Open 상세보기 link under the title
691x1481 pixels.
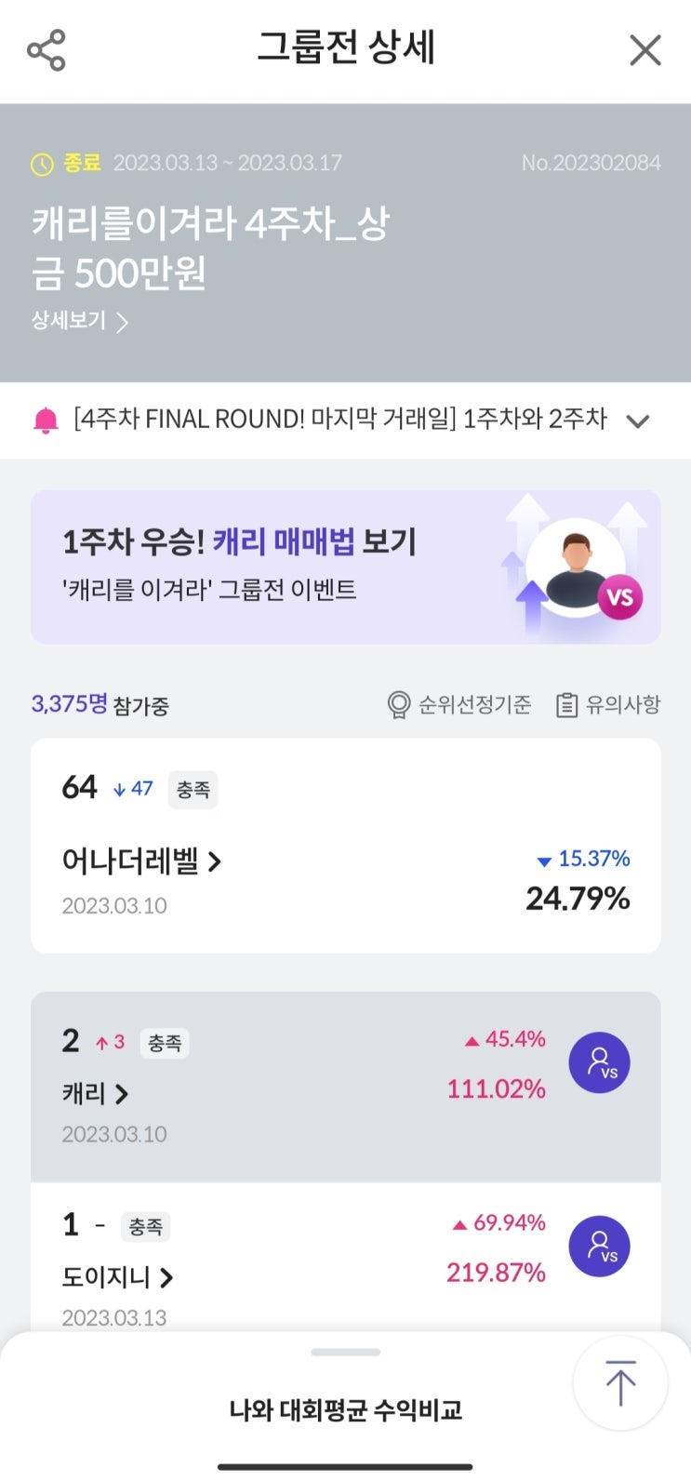tap(80, 321)
